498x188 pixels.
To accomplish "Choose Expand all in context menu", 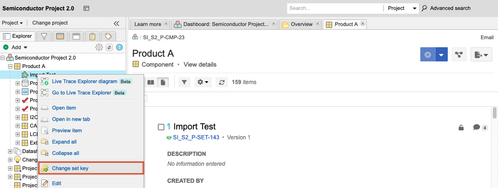I will point(91,142).
